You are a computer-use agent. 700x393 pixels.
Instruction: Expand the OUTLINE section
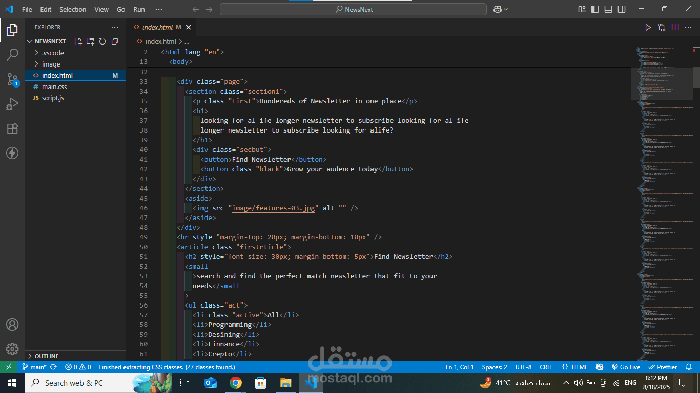coord(46,356)
